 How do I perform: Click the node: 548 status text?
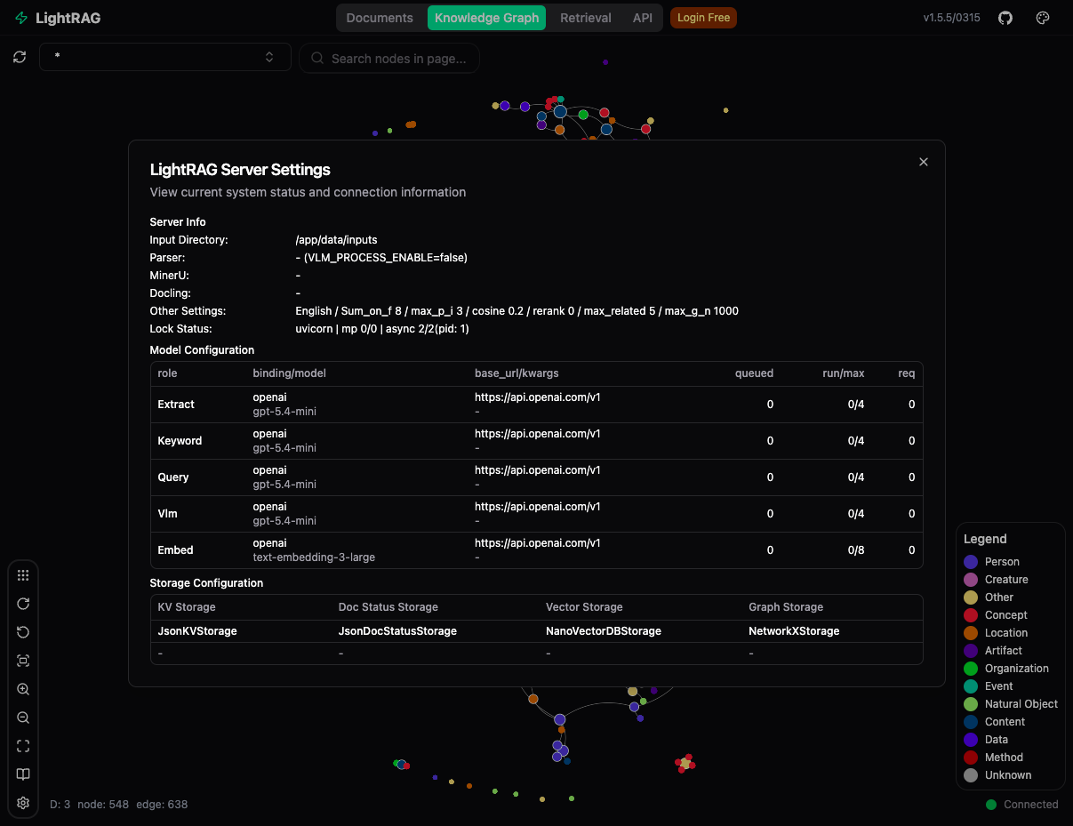[x=103, y=805]
